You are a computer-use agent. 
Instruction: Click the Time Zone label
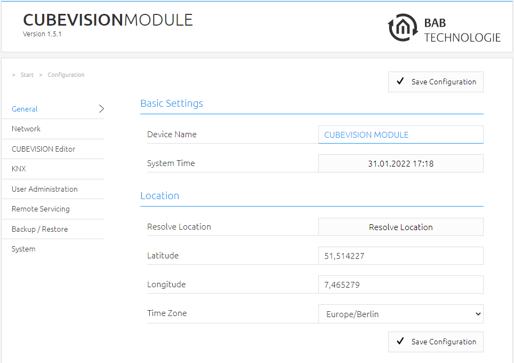pos(167,313)
